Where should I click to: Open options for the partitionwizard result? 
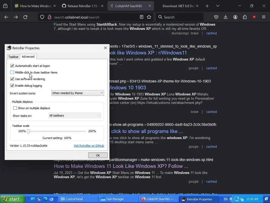point(202,182)
